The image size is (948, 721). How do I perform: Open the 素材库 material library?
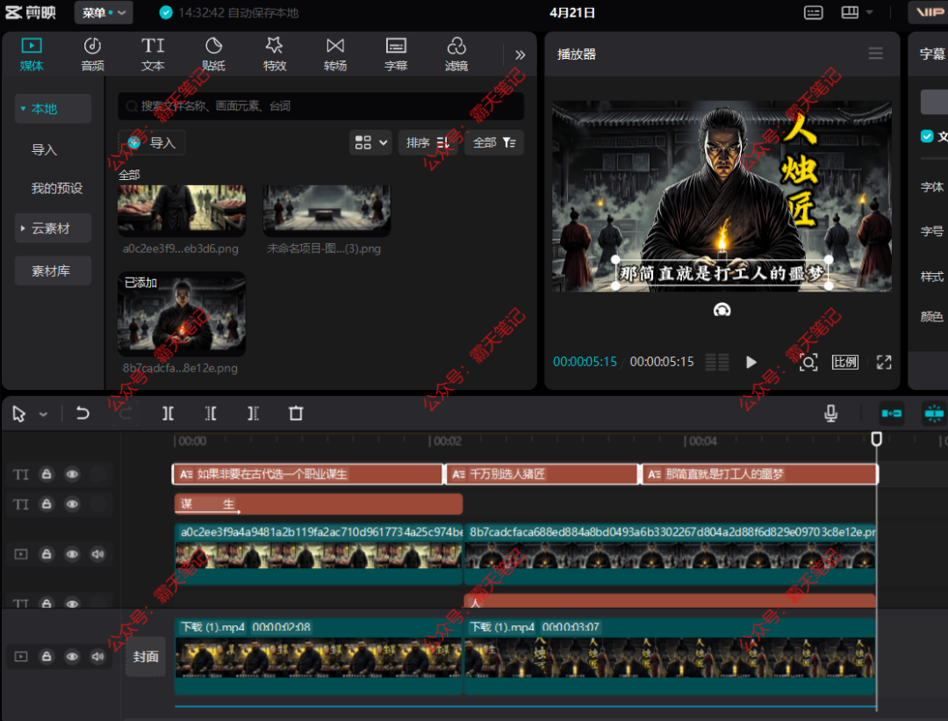point(54,270)
